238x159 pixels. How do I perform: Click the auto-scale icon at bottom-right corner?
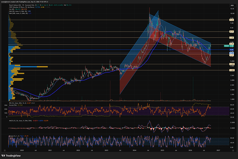click(233, 150)
